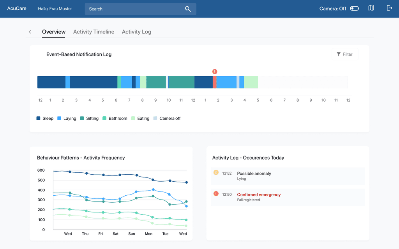Click the search magnifier icon
The width and height of the screenshot is (399, 249).
click(188, 9)
